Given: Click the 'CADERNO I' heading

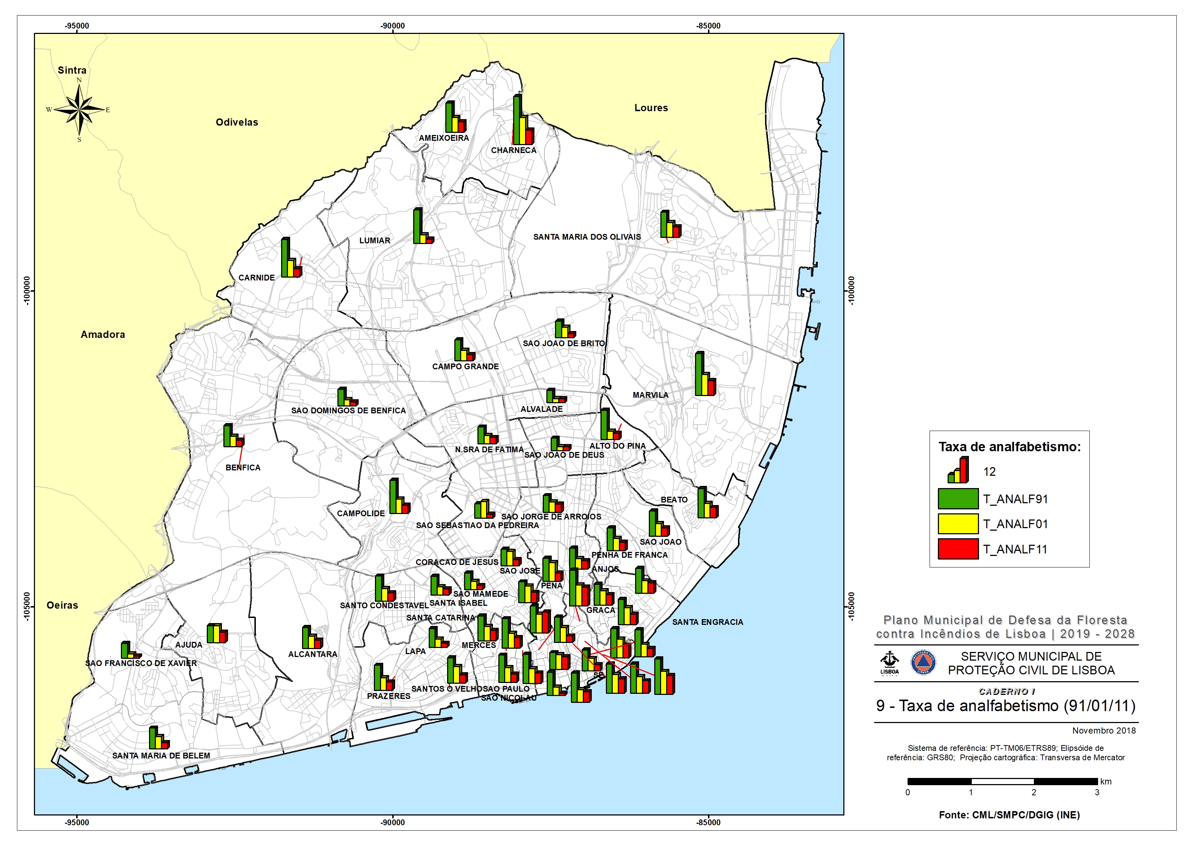Looking at the screenshot, I should [x=1007, y=691].
